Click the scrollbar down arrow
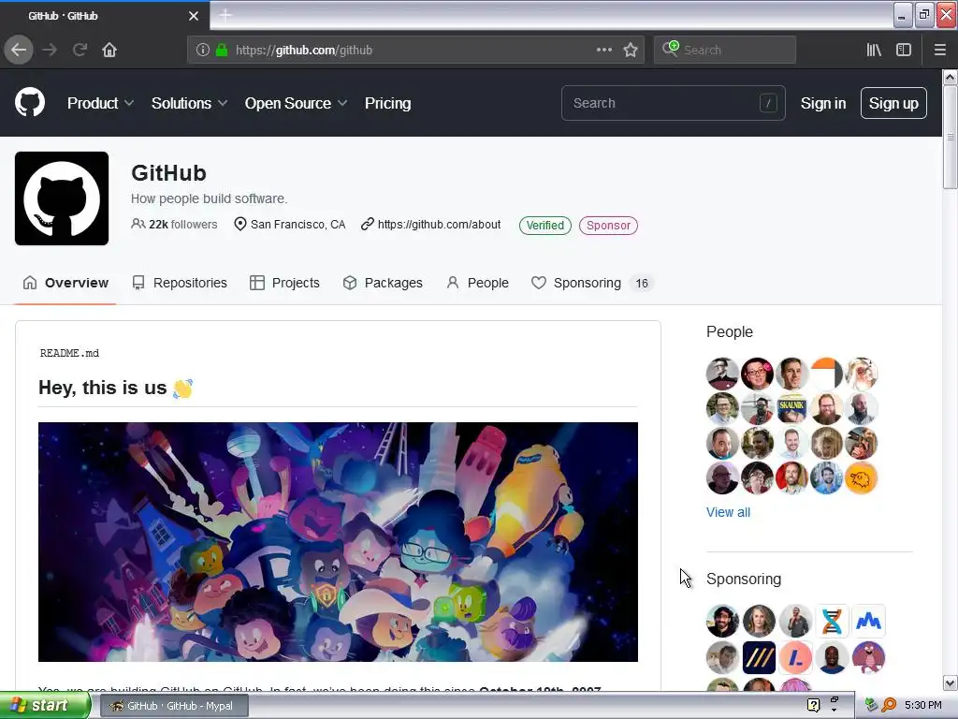958x719 pixels. click(x=950, y=682)
